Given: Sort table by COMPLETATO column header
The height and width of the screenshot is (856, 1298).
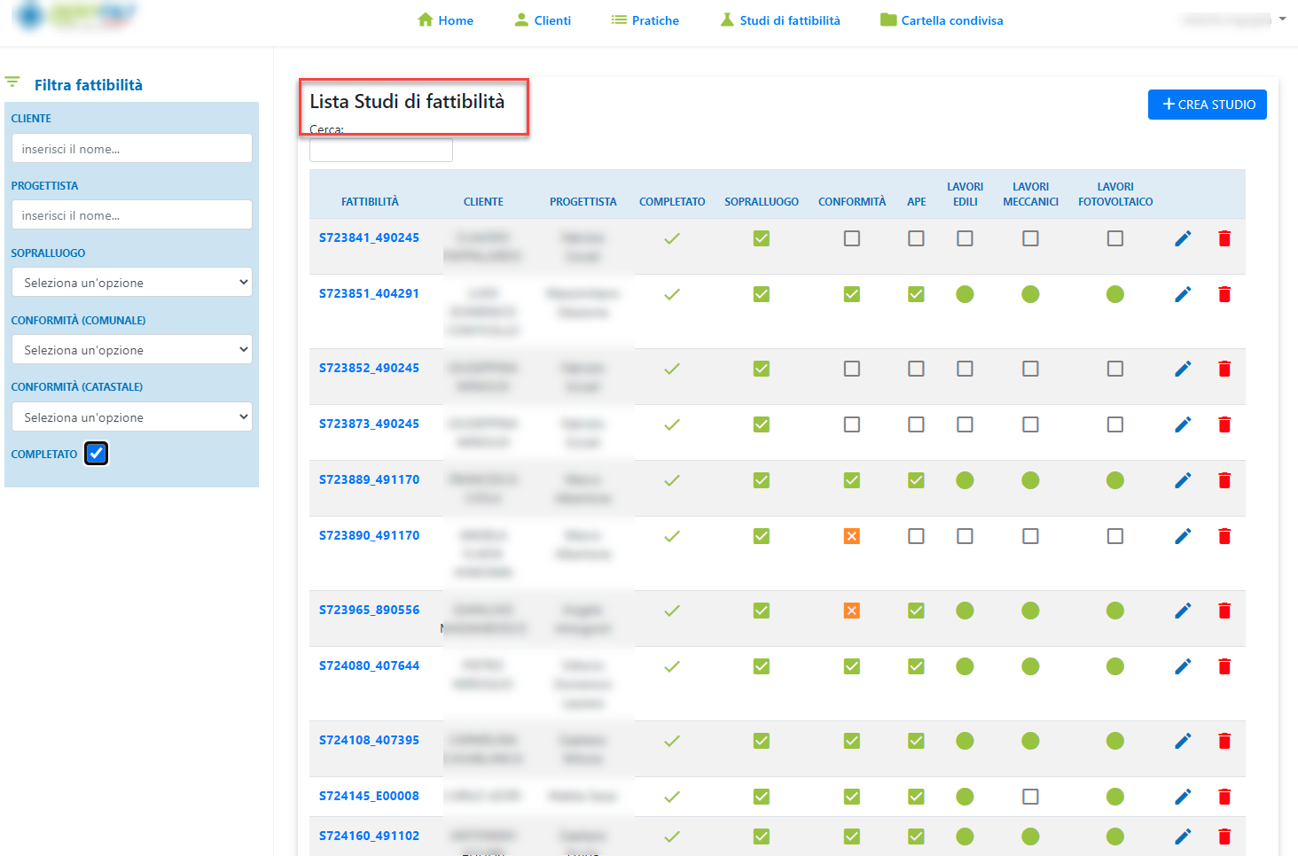Looking at the screenshot, I should (x=672, y=202).
